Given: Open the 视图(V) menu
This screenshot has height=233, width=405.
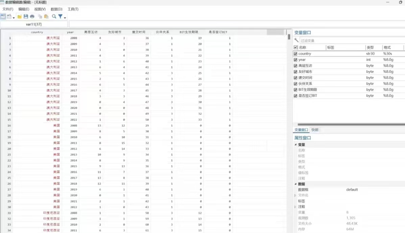Looking at the screenshot, I should pos(40,9).
